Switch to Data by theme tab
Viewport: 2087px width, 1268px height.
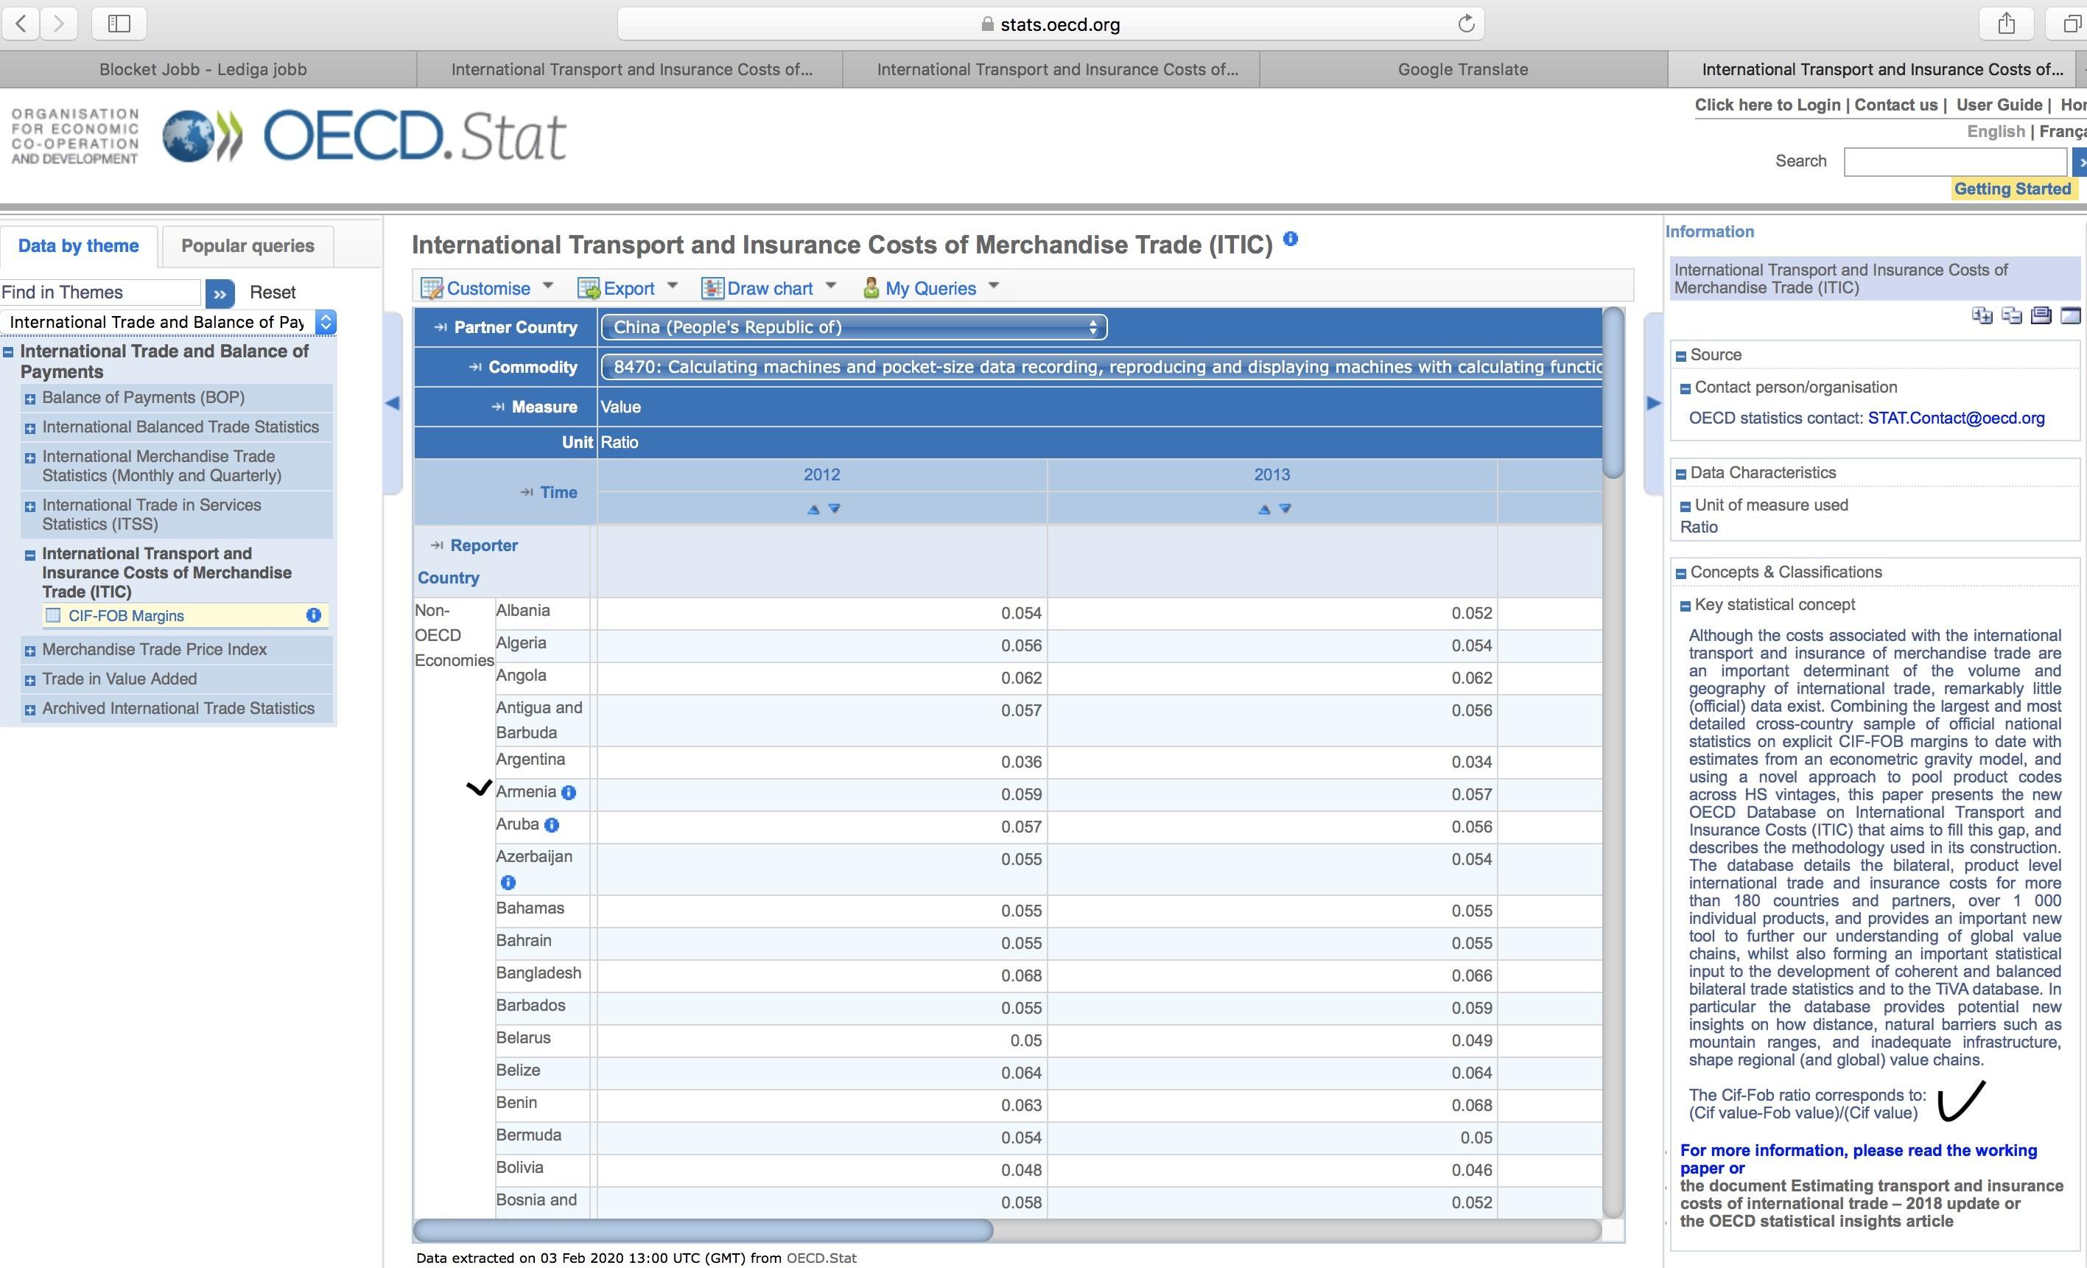click(x=79, y=245)
